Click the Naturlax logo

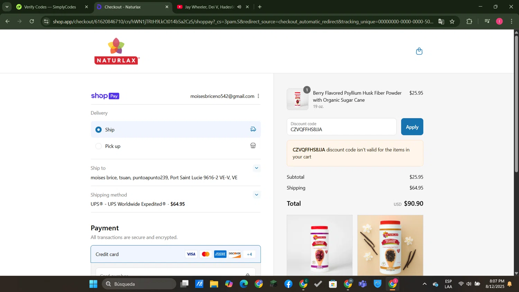click(x=117, y=51)
